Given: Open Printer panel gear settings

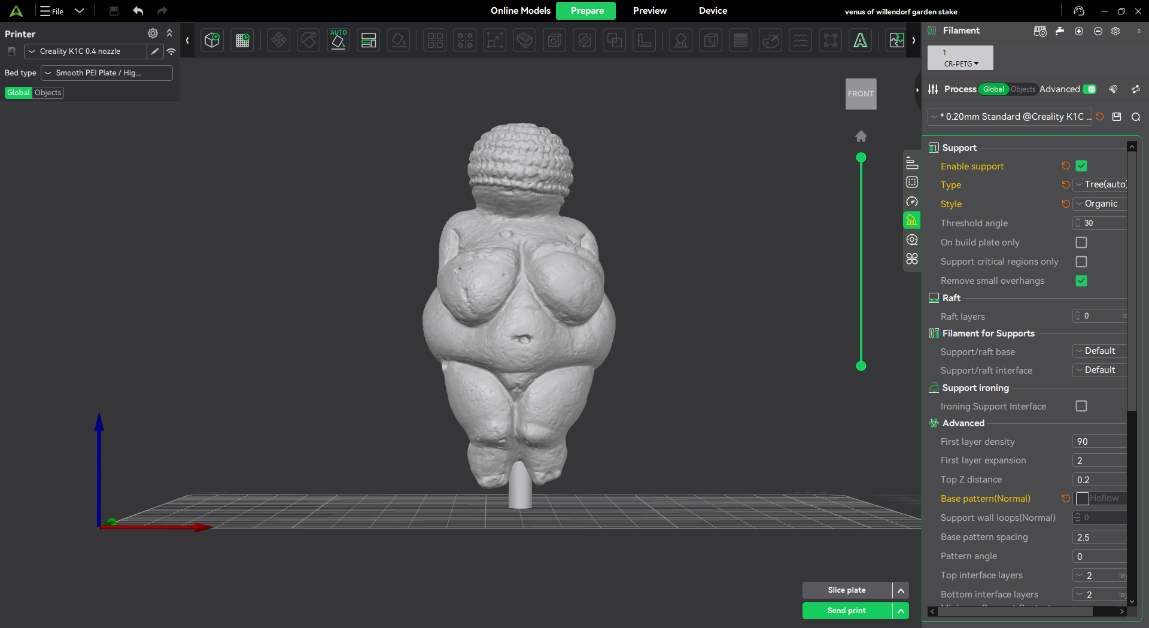Looking at the screenshot, I should click(153, 34).
